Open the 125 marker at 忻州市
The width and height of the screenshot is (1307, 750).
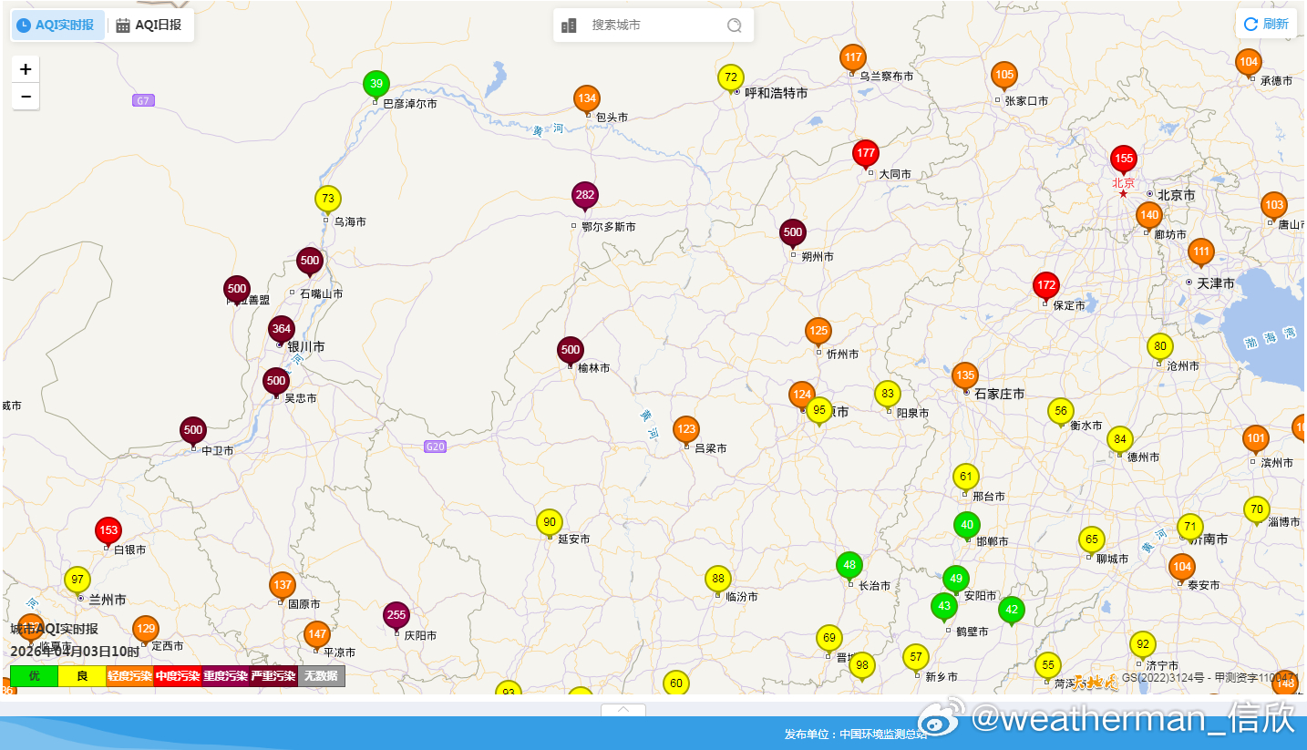[818, 331]
